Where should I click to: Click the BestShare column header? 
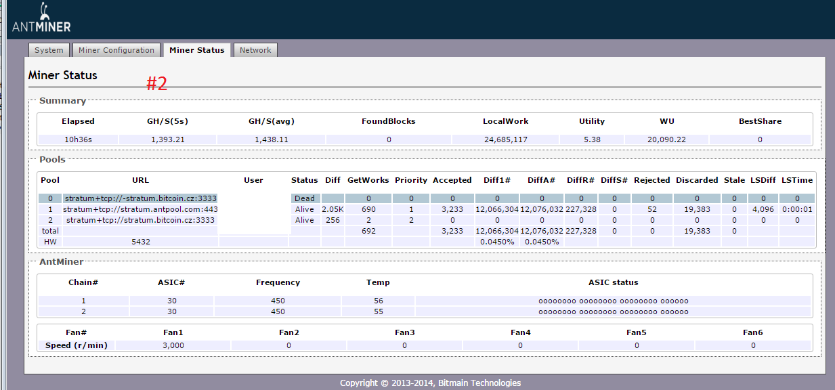[x=760, y=121]
